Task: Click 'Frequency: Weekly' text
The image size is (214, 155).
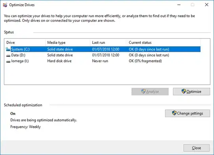Action: tap(25, 127)
